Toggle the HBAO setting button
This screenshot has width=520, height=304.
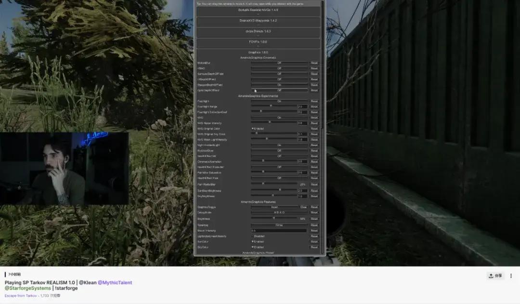tap(279, 68)
